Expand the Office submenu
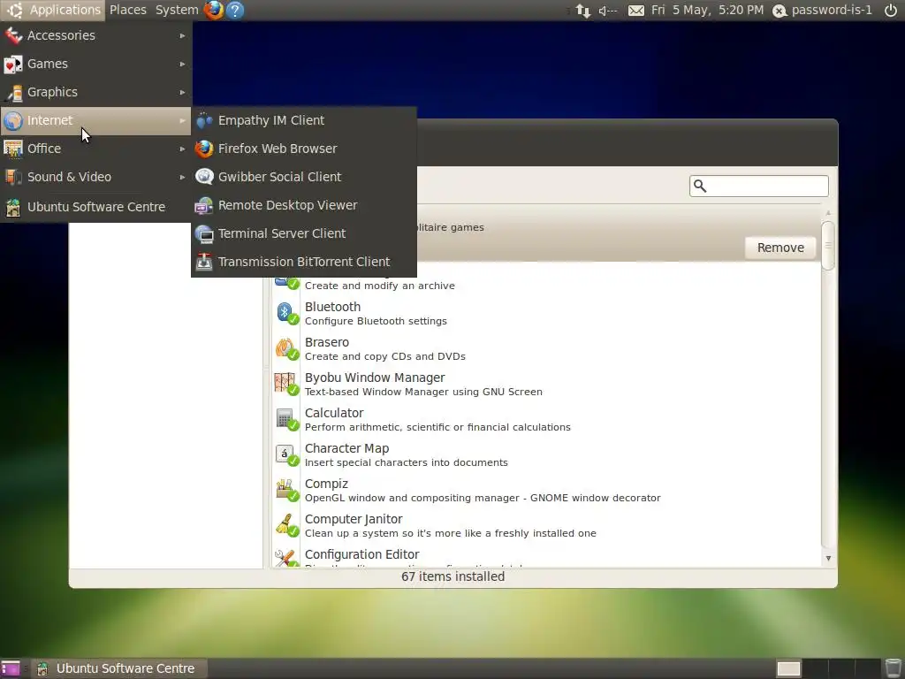This screenshot has height=679, width=905. point(95,149)
